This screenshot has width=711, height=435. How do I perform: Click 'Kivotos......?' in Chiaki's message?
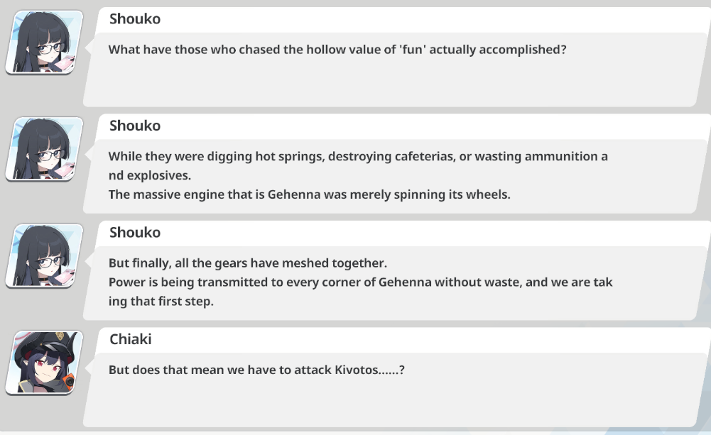pos(369,370)
